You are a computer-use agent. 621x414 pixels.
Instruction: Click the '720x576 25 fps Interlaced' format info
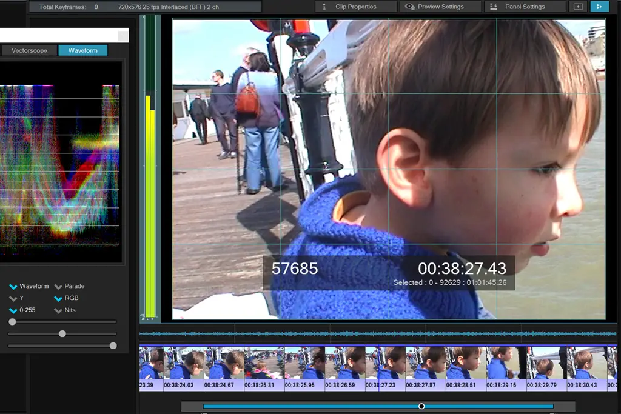click(169, 7)
